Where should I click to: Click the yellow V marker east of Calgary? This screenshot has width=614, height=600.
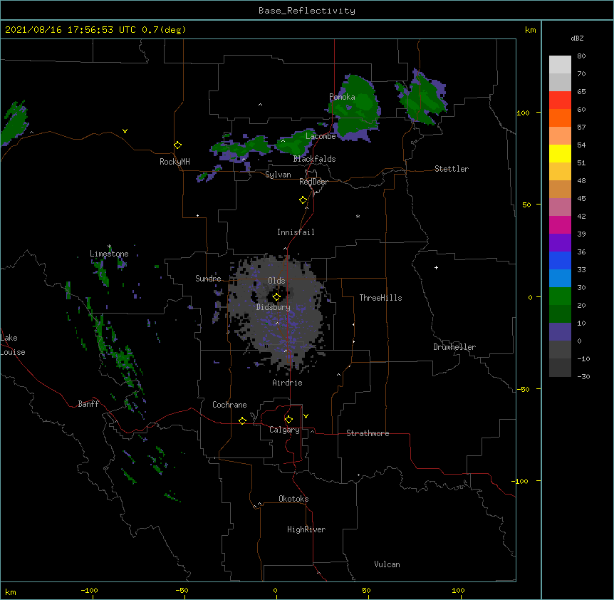point(306,416)
